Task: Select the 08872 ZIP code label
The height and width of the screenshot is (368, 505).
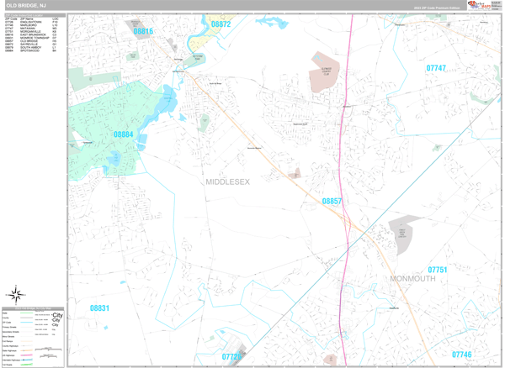Action: coord(221,24)
